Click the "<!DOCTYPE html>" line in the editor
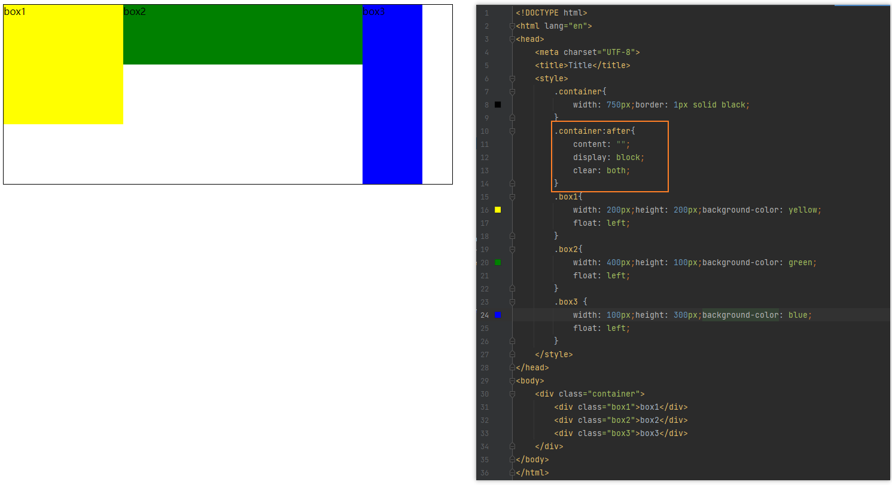Image resolution: width=892 pixels, height=485 pixels. point(552,13)
